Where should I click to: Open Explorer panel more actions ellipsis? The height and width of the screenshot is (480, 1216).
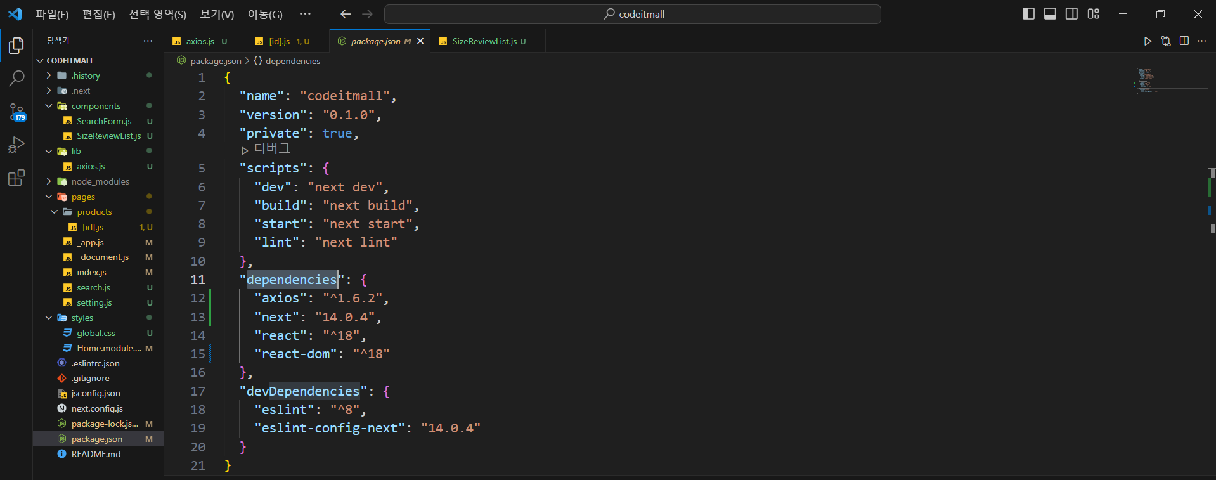click(148, 41)
